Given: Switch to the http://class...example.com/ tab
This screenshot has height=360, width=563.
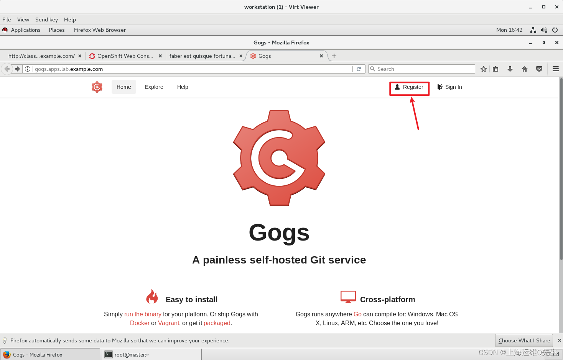Looking at the screenshot, I should click(41, 56).
